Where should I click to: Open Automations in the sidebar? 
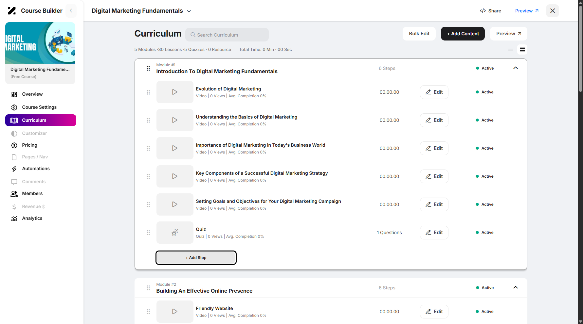pyautogui.click(x=41, y=169)
